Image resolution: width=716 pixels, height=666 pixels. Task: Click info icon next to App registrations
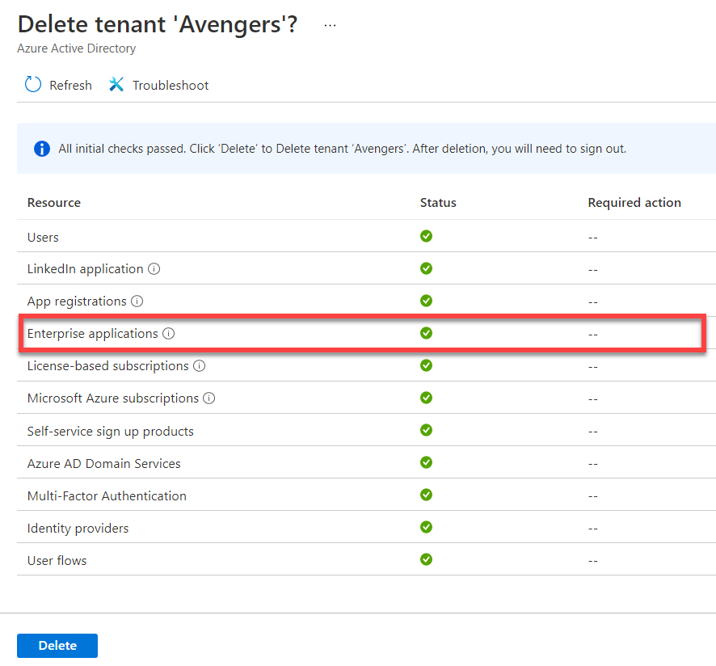(137, 301)
